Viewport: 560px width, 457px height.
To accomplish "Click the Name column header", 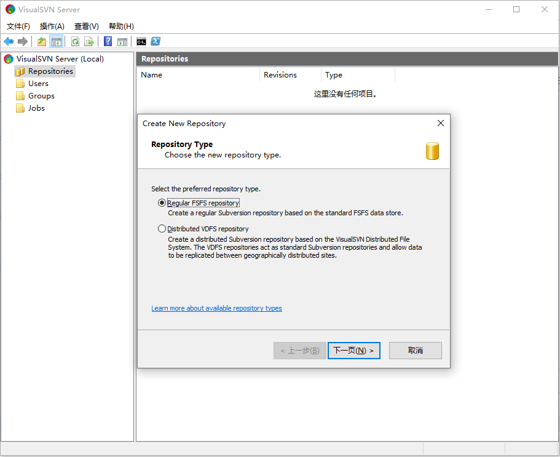I will [x=198, y=75].
